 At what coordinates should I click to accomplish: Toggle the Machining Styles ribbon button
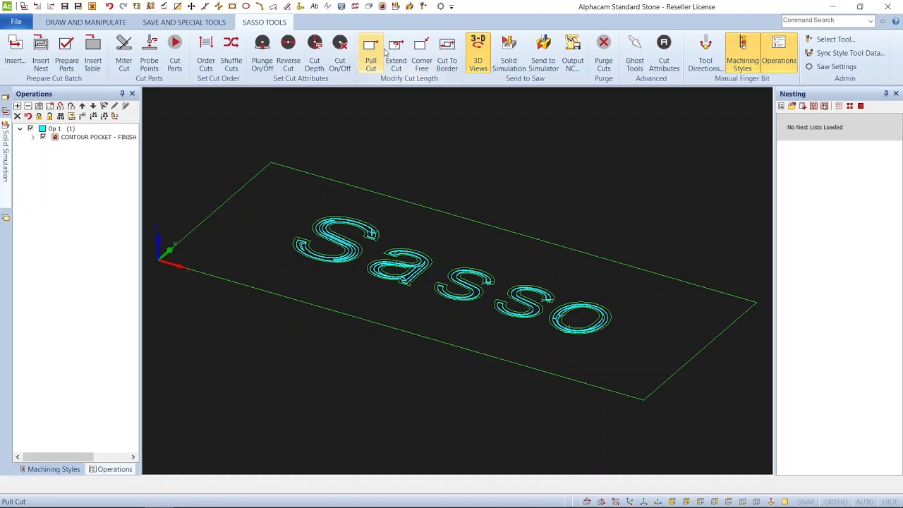tap(742, 54)
